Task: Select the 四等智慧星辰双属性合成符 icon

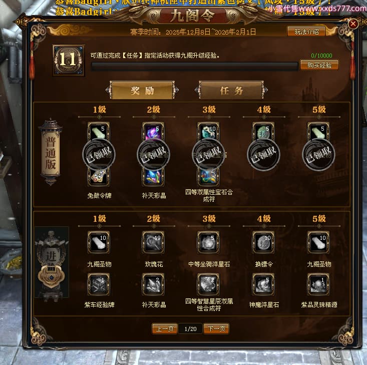Action: tap(208, 284)
